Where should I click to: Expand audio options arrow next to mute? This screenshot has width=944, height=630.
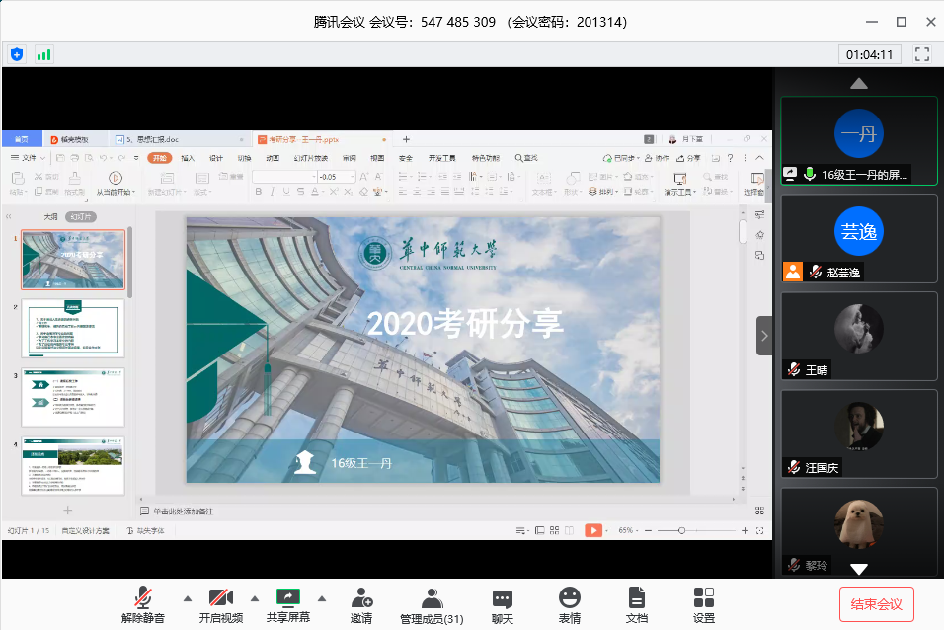187,598
